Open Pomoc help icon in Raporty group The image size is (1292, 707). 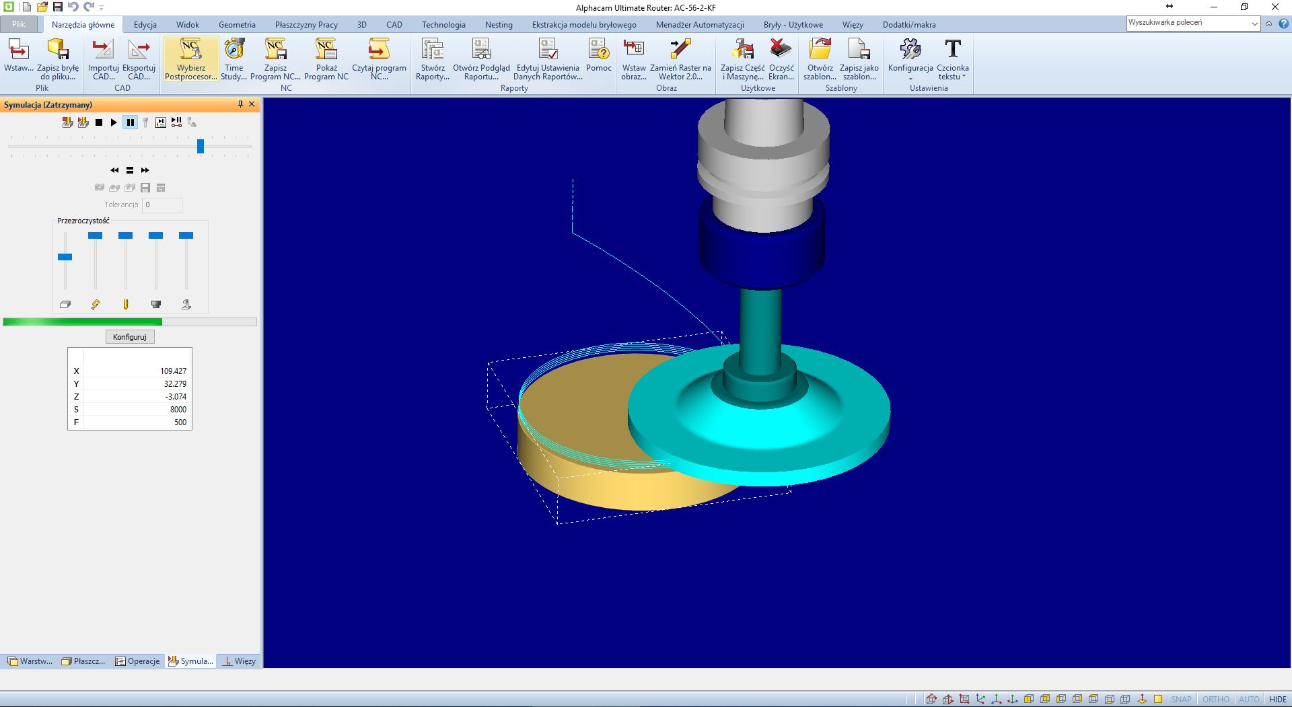coord(599,55)
